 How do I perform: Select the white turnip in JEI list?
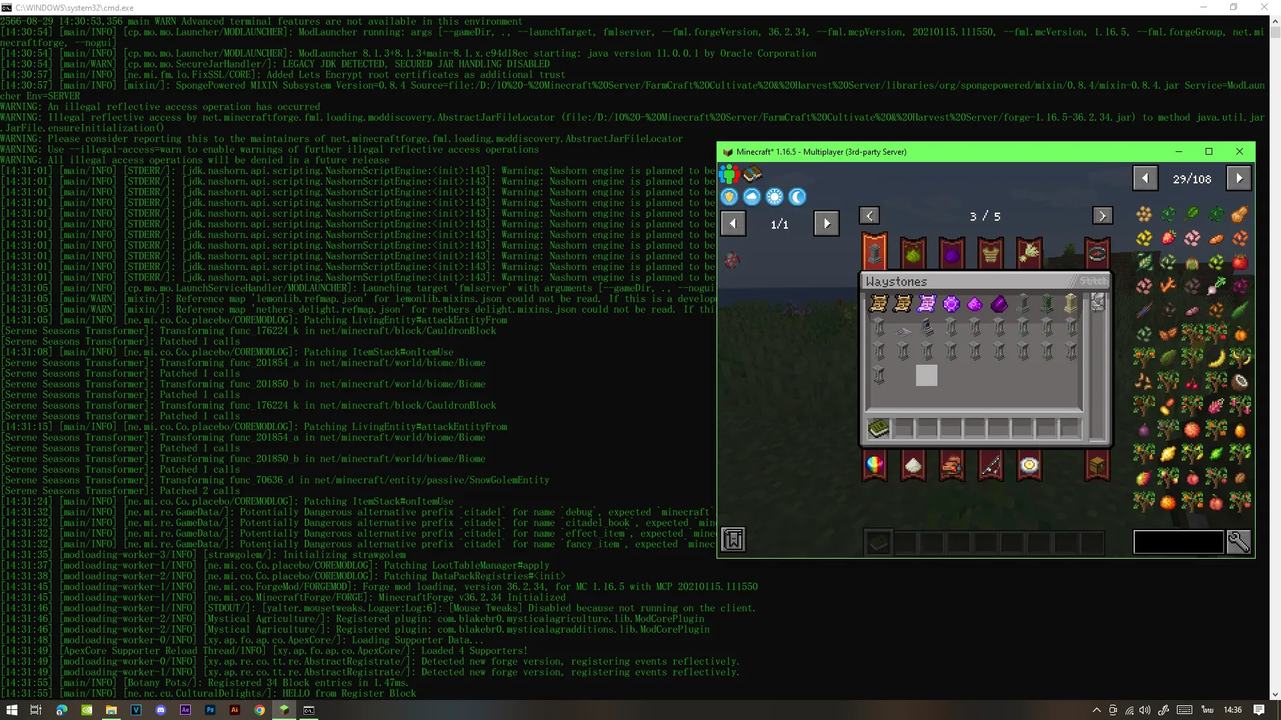(1216, 286)
